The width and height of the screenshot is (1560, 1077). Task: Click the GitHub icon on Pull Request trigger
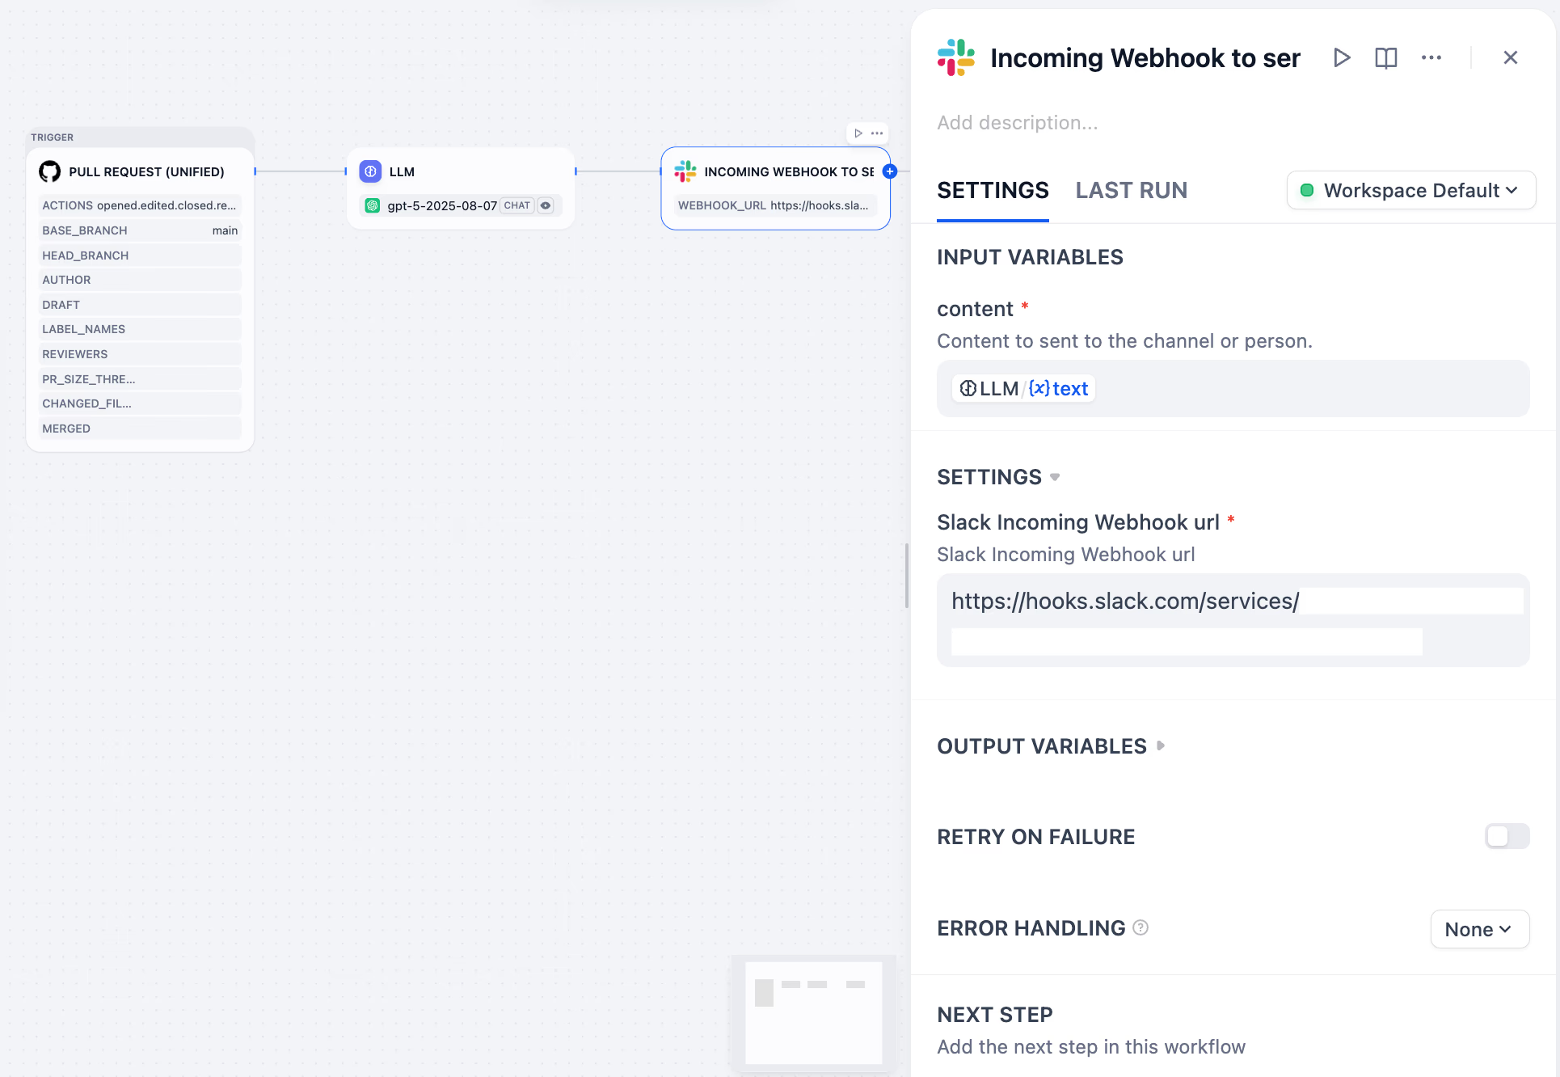(50, 171)
